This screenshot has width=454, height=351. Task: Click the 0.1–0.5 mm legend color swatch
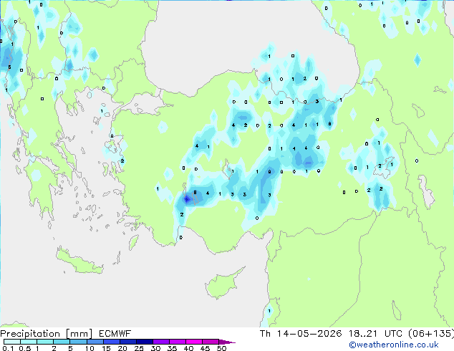[x=12, y=342]
